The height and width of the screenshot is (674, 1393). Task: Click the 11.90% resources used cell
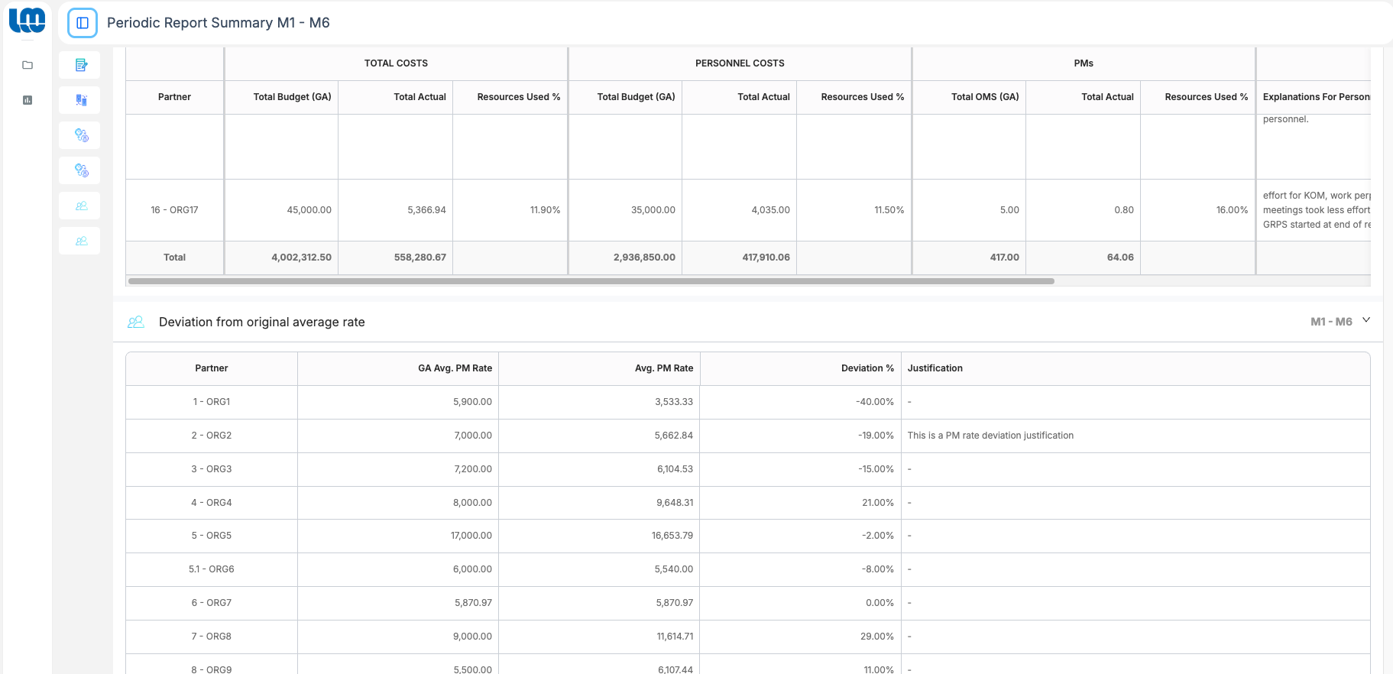click(x=510, y=210)
